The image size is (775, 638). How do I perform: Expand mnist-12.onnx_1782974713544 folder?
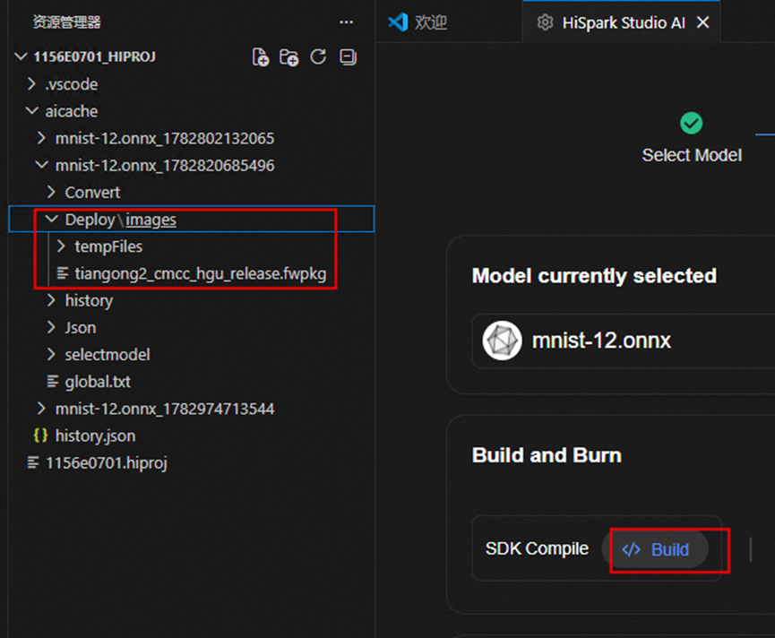pyautogui.click(x=41, y=409)
